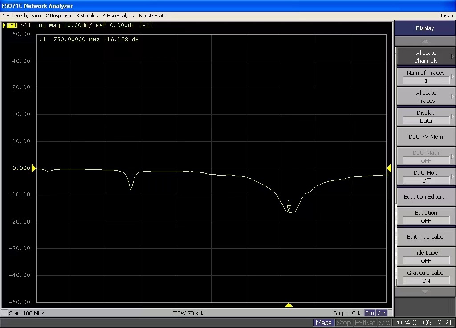
Task: Toggle Data Hold setting
Action: click(426, 176)
